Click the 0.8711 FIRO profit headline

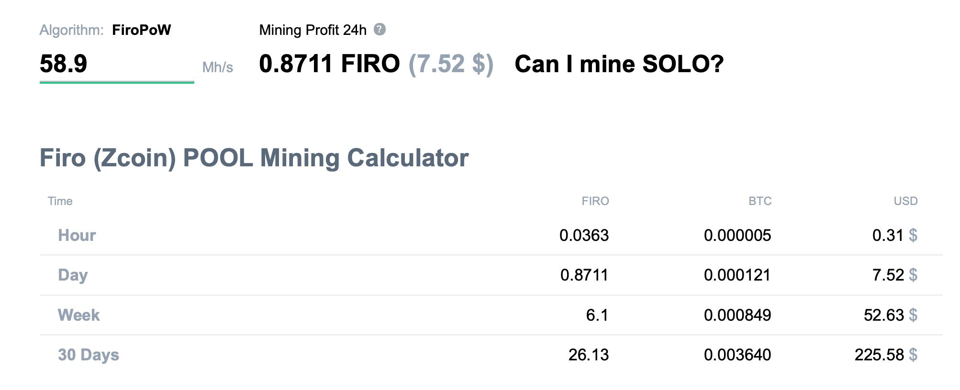pos(329,64)
